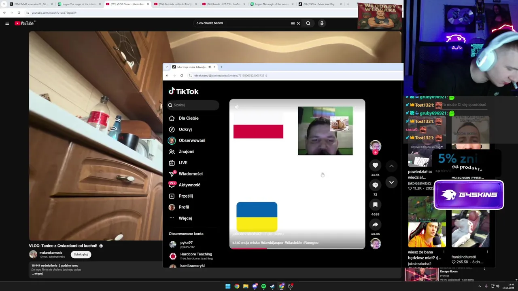Open the Windows Start menu
518x291 pixels.
click(228, 286)
